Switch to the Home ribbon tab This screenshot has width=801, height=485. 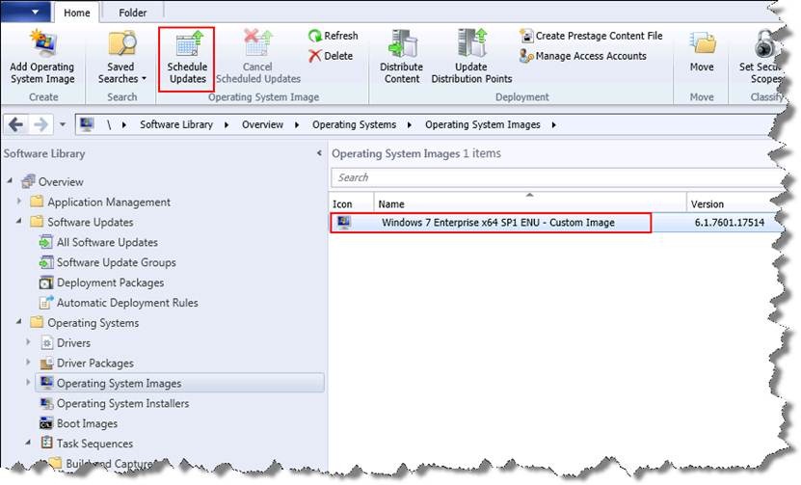[x=76, y=13]
